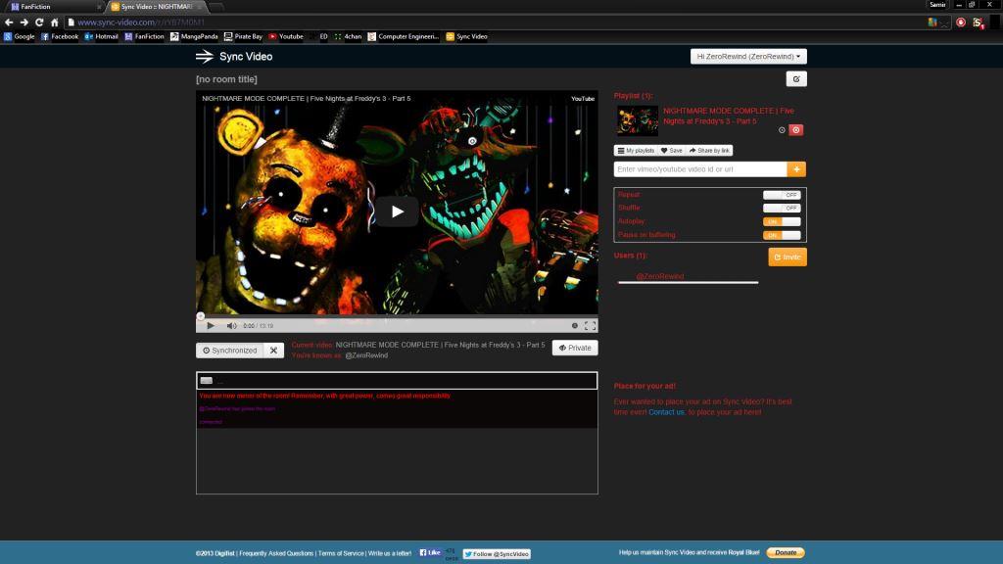Select the Sync Video browser tab
The height and width of the screenshot is (564, 1003).
coord(157,7)
